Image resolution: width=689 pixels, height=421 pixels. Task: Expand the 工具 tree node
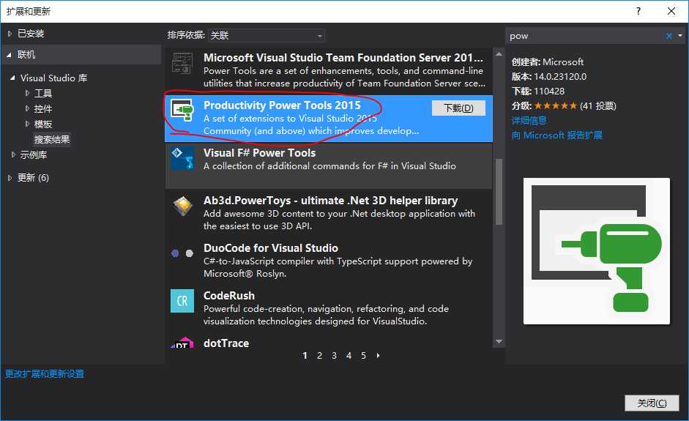point(27,93)
